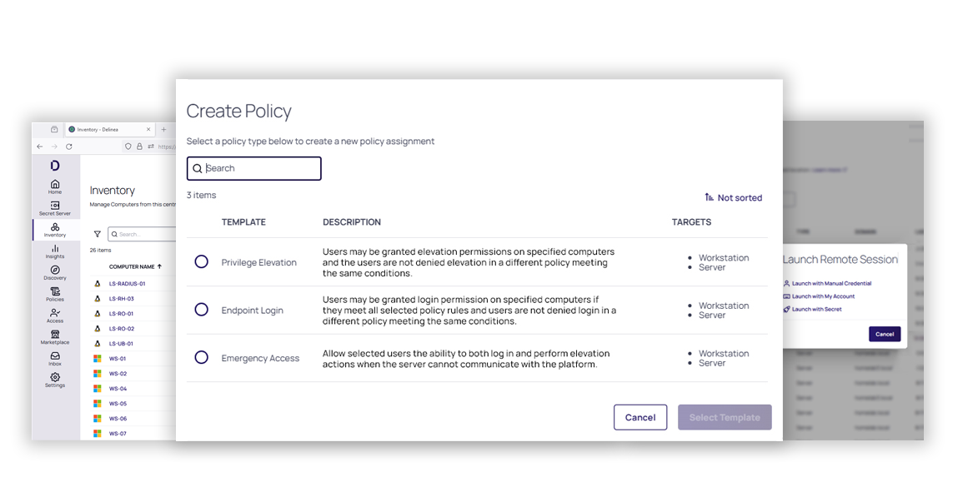Select the Privilege Elevation radio button
958x477 pixels.
pyautogui.click(x=202, y=261)
